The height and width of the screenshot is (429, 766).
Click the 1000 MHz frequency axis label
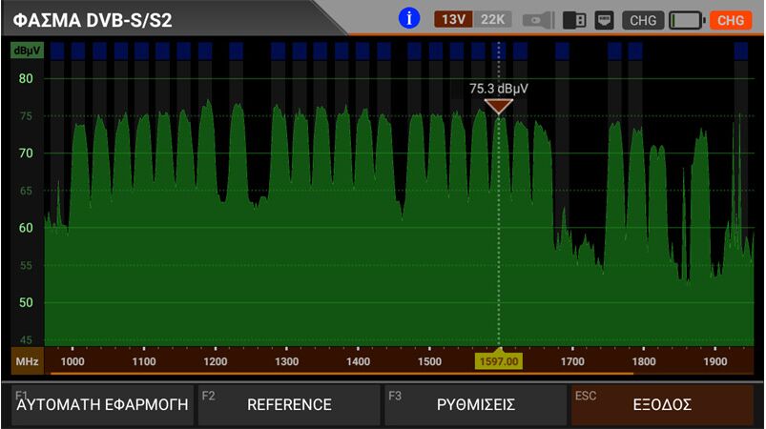pos(72,361)
